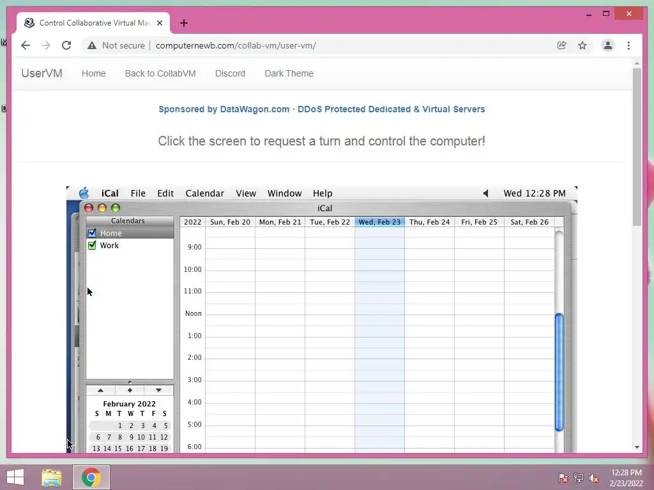
Task: Open Chrome three-dot menu
Action: pos(628,45)
